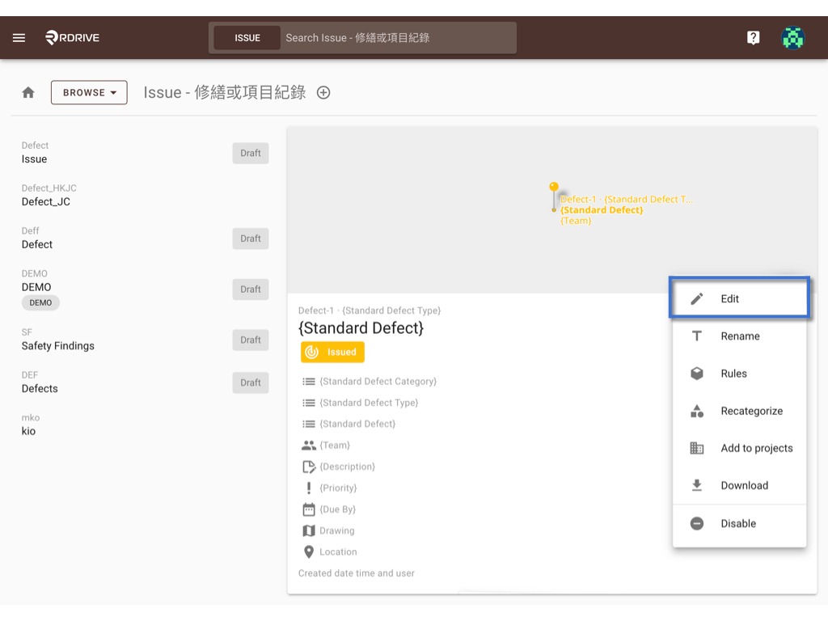The image size is (828, 621).
Task: Click the Draft badge for Issue
Action: point(251,153)
